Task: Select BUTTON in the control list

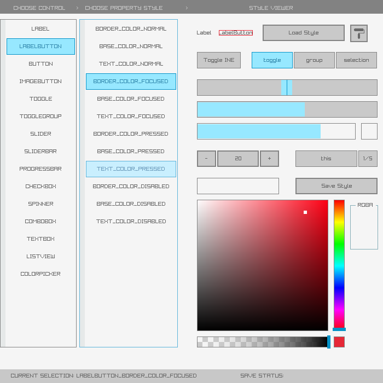Action: pyautogui.click(x=41, y=64)
